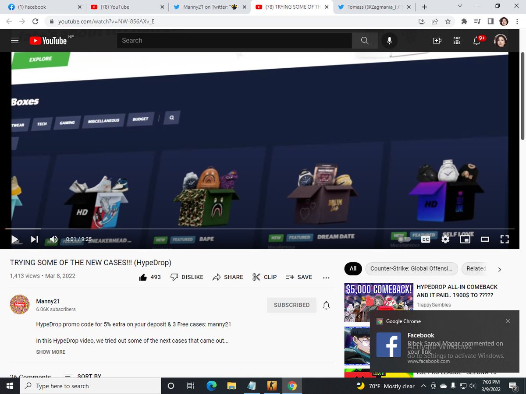Toggle the SUBSCRIBED button for Manny21
Screen dimensions: 526x394
tap(291, 305)
